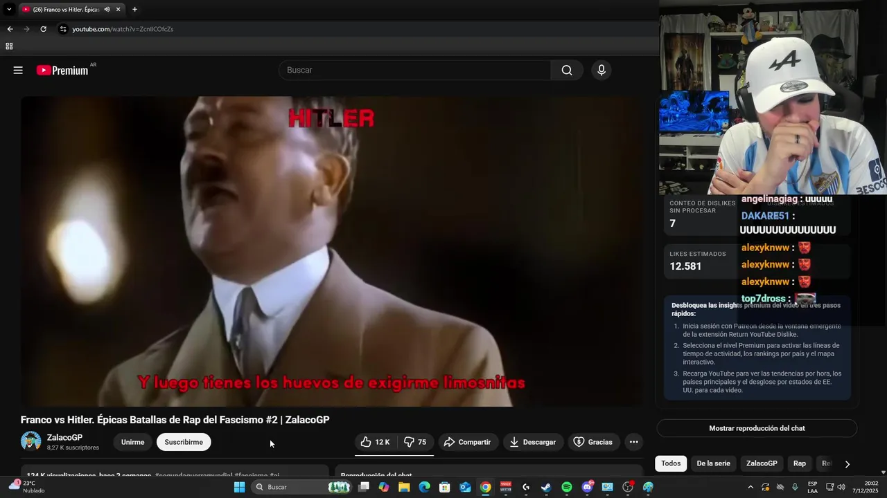Switch to Chrome on taskbar
887x498 pixels.
pos(485,487)
